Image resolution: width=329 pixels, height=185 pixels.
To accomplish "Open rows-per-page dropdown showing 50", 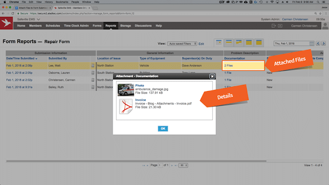I will (x=183, y=165).
